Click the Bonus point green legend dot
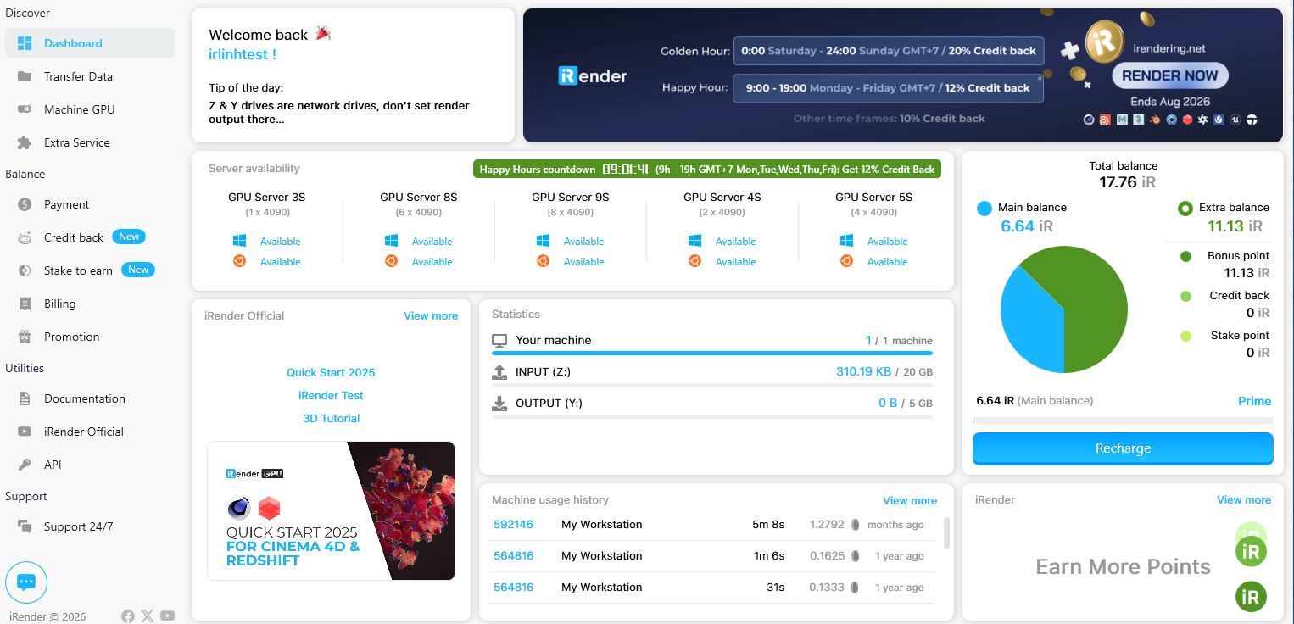1294x624 pixels. pyautogui.click(x=1185, y=256)
